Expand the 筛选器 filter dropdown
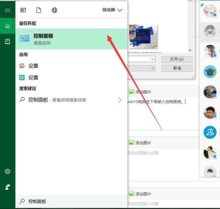The width and height of the screenshot is (220, 209). pyautogui.click(x=112, y=10)
